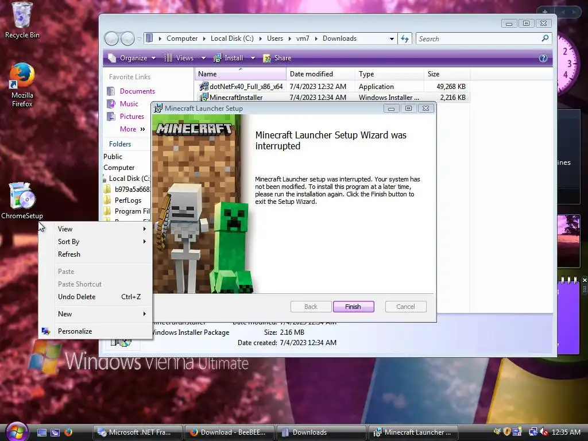The image size is (588, 441).
Task: Click the Views toolbar button
Action: [180, 58]
